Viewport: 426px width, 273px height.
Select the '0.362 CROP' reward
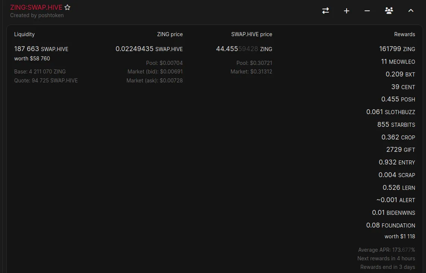point(398,137)
